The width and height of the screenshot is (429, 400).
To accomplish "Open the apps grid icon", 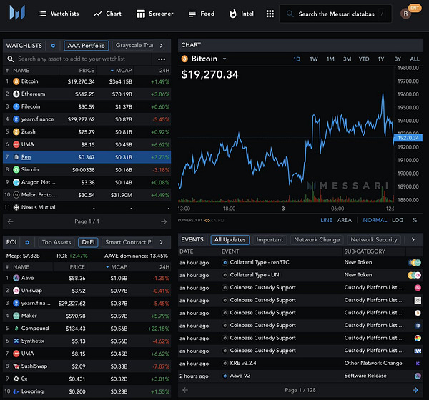I will 270,14.
